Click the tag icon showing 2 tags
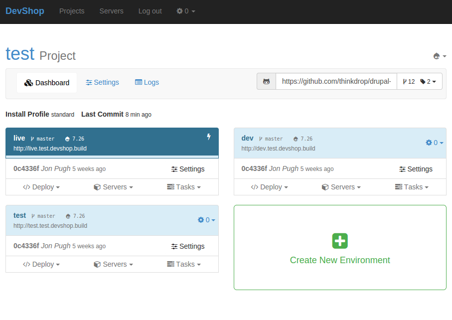 tap(423, 82)
